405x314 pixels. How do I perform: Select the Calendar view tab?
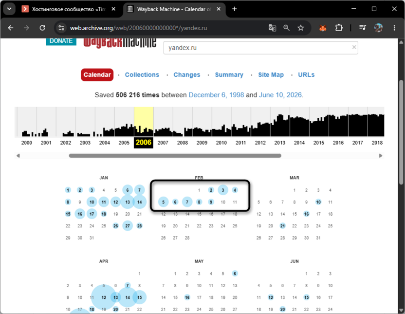(x=97, y=75)
